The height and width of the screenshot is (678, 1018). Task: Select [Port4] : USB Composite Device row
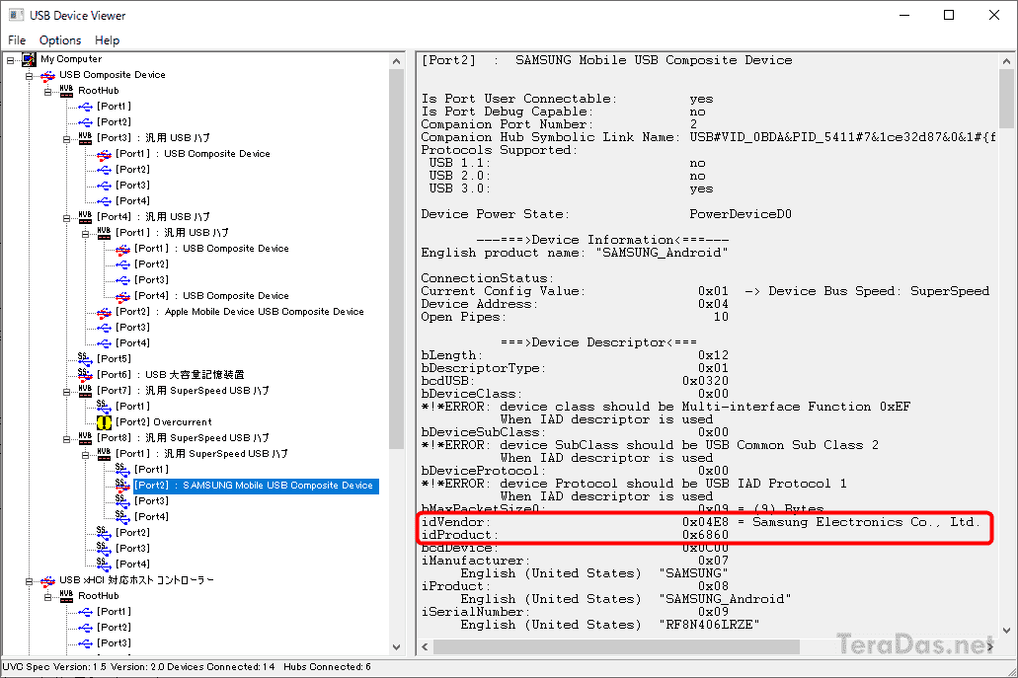[211, 296]
